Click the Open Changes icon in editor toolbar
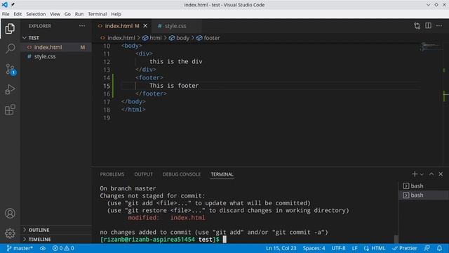Screen dimensions: 449x253 pos(417,26)
